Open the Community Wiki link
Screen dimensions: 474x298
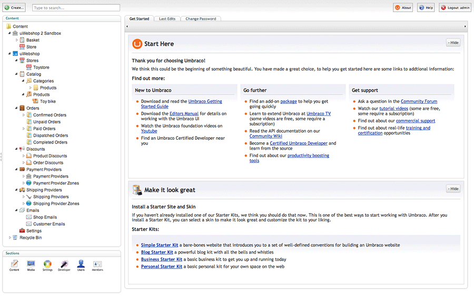(x=266, y=136)
